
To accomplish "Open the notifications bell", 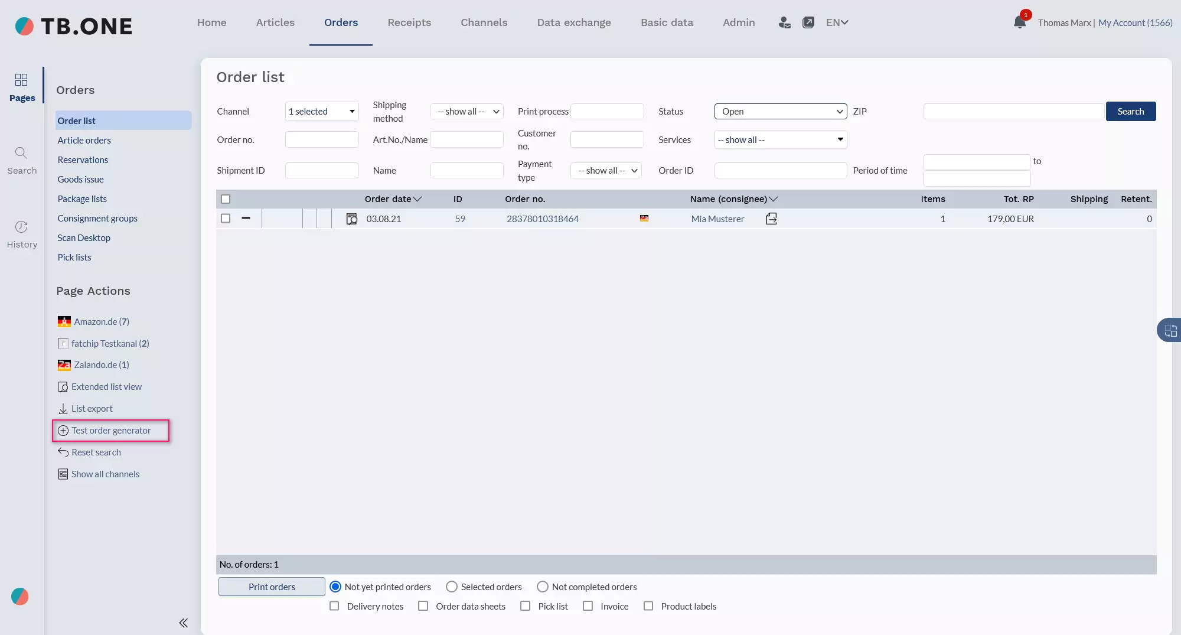I will tap(1020, 22).
